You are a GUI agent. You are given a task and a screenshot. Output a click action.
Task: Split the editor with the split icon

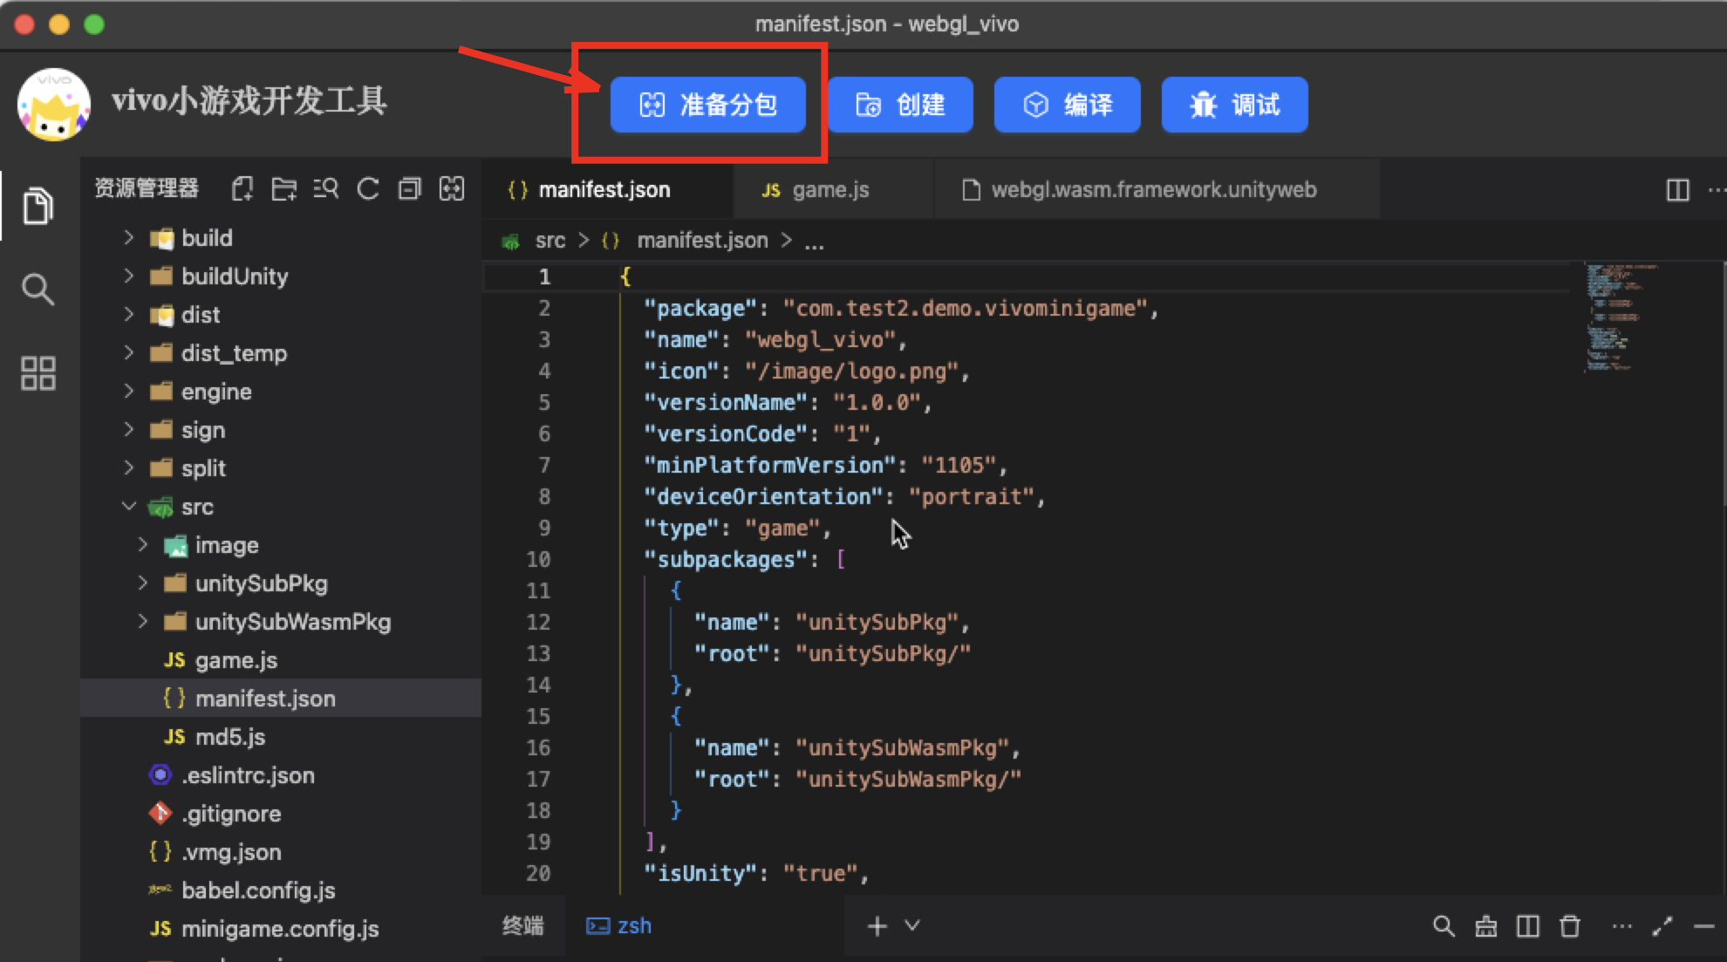click(1677, 189)
